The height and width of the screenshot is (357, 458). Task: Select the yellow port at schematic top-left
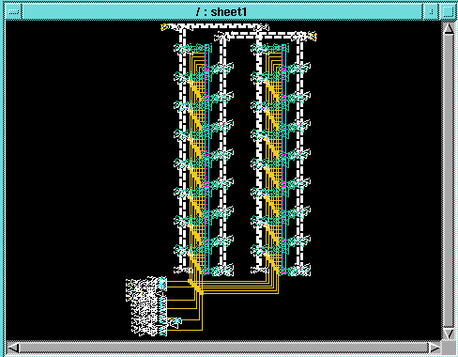click(x=164, y=27)
